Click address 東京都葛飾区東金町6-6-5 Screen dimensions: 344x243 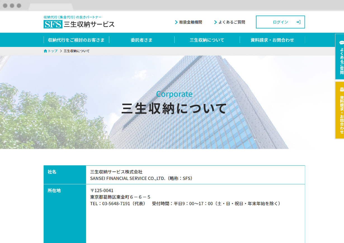[x=120, y=197]
